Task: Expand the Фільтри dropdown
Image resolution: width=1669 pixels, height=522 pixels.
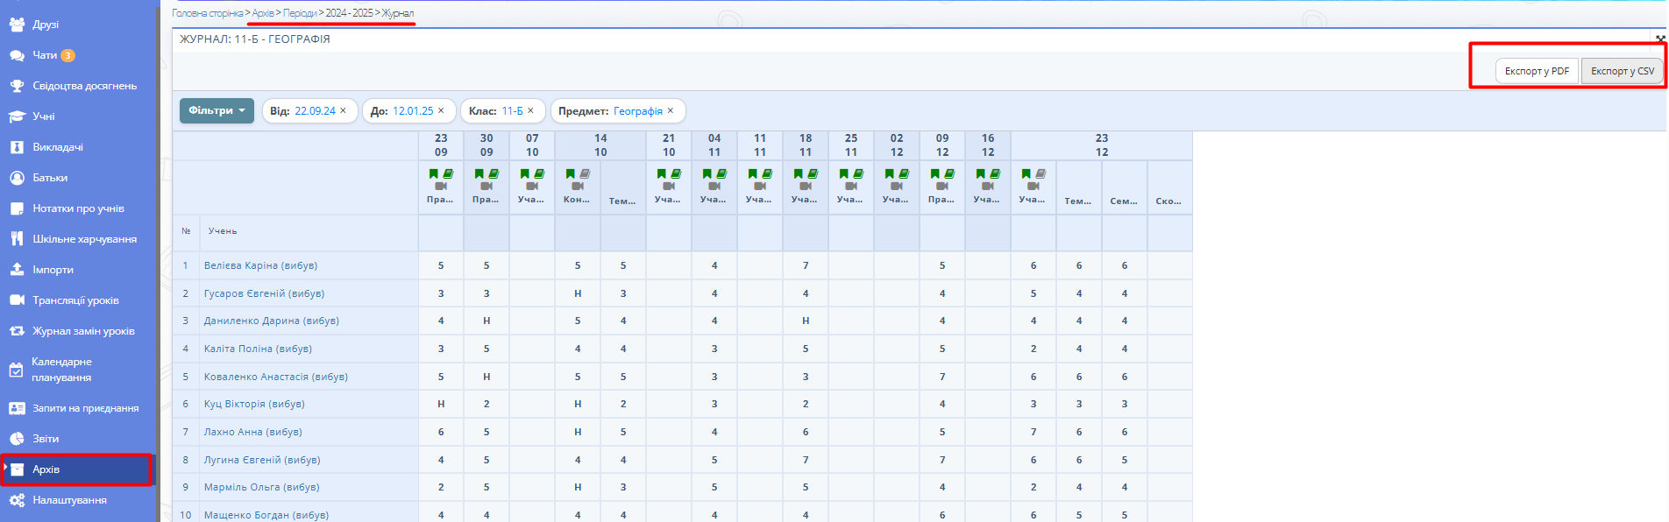Action: coord(217,110)
